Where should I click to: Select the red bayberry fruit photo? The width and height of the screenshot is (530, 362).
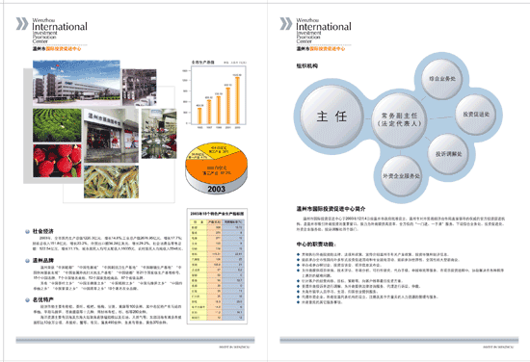[x=57, y=161]
